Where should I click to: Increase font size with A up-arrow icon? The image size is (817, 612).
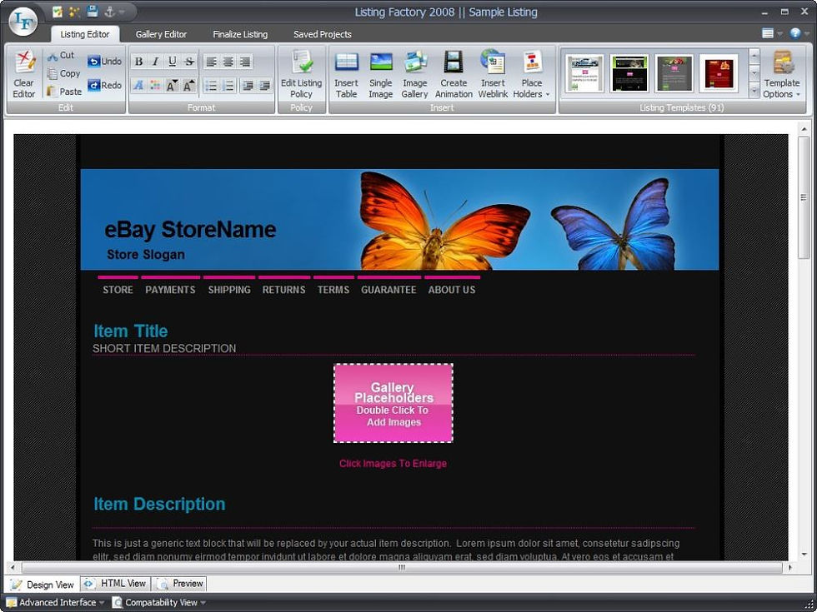188,85
